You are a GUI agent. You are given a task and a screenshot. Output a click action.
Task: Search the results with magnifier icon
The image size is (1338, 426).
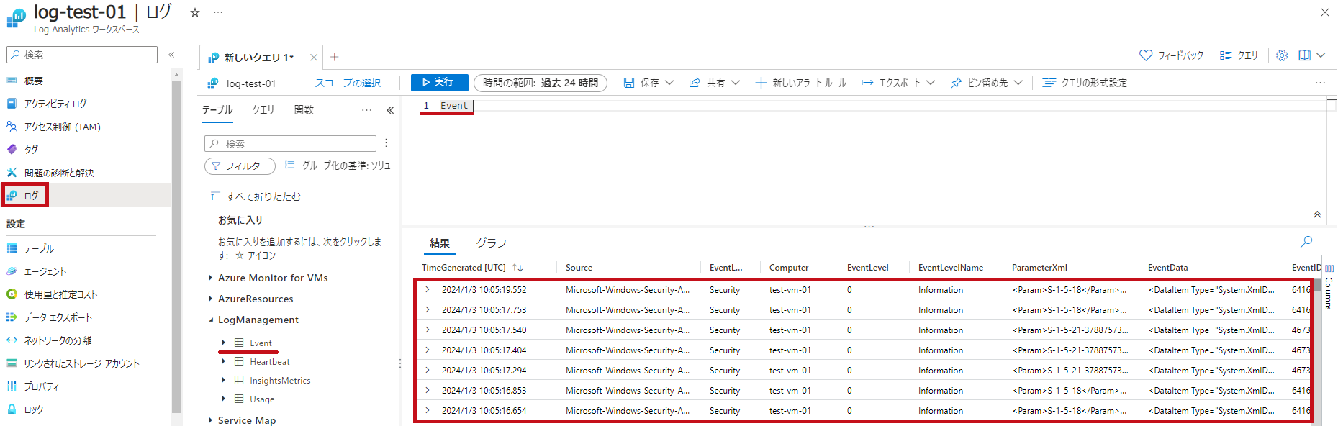click(x=1306, y=242)
